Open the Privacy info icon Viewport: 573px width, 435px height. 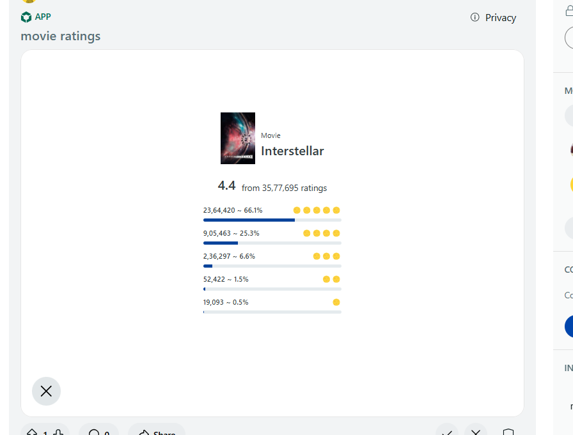coord(474,18)
